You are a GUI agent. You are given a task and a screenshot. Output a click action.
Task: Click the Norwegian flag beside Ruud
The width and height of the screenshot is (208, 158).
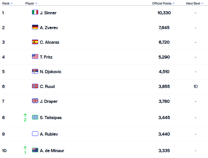35,86
